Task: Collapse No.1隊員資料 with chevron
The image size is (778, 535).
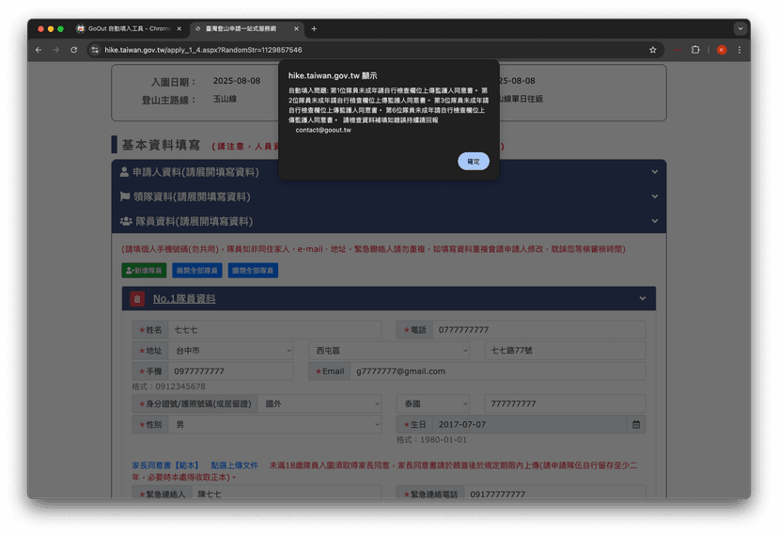Action: pos(643,298)
